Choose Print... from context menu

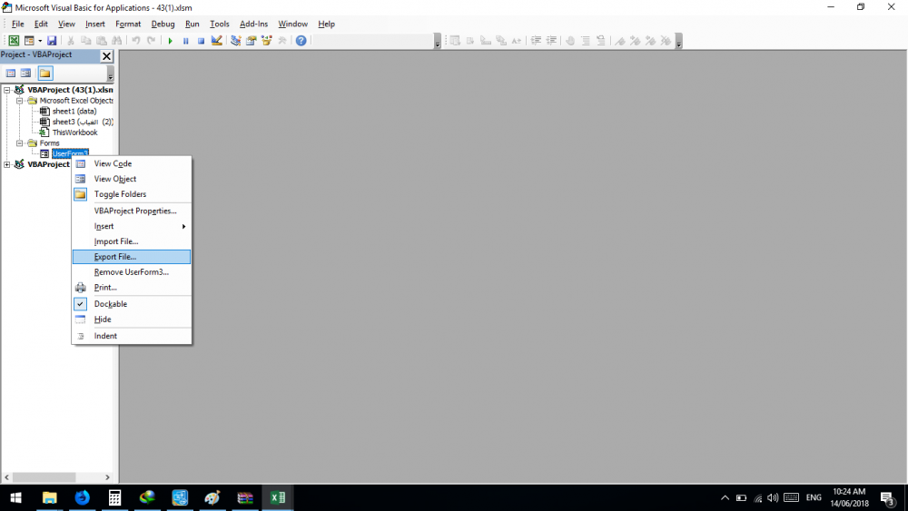[x=132, y=288]
